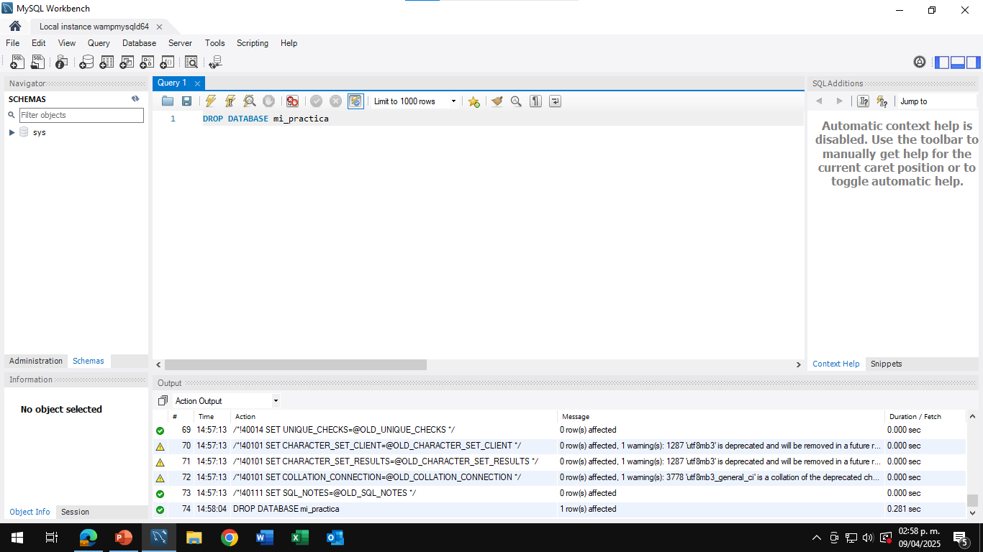Open the object inspector icon
983x552 pixels.
[x=62, y=63]
